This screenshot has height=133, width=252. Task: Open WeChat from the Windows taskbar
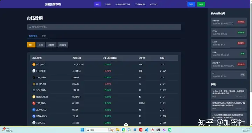[x=170, y=130]
